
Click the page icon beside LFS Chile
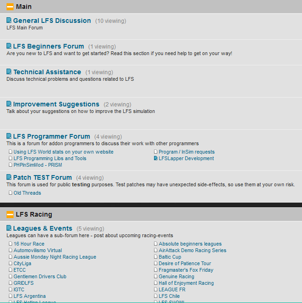coord(155,296)
